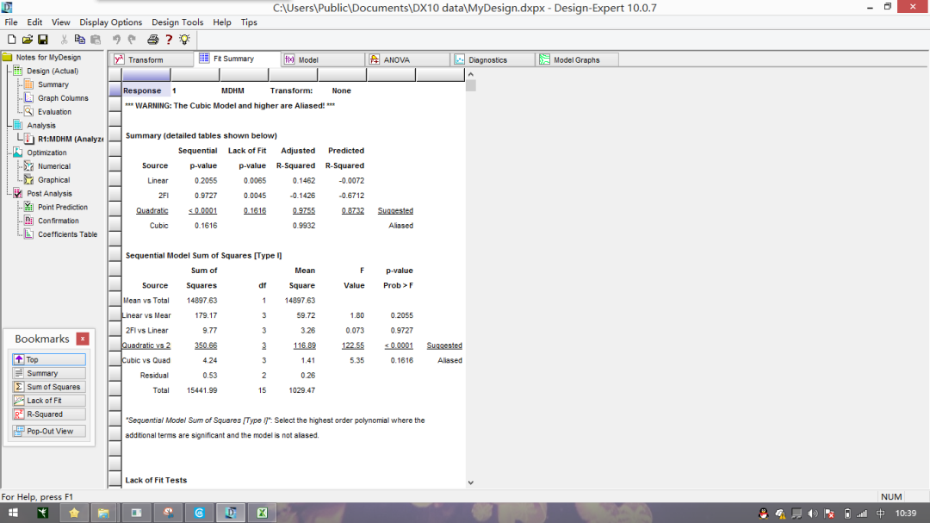The width and height of the screenshot is (930, 523).
Task: Click the Pop-Out View button
Action: point(48,431)
